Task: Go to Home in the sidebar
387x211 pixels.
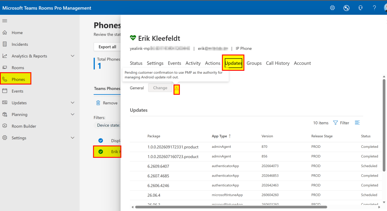Action: point(17,33)
